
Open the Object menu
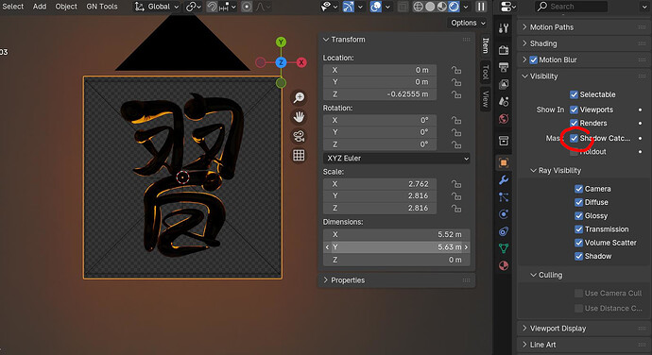click(66, 7)
